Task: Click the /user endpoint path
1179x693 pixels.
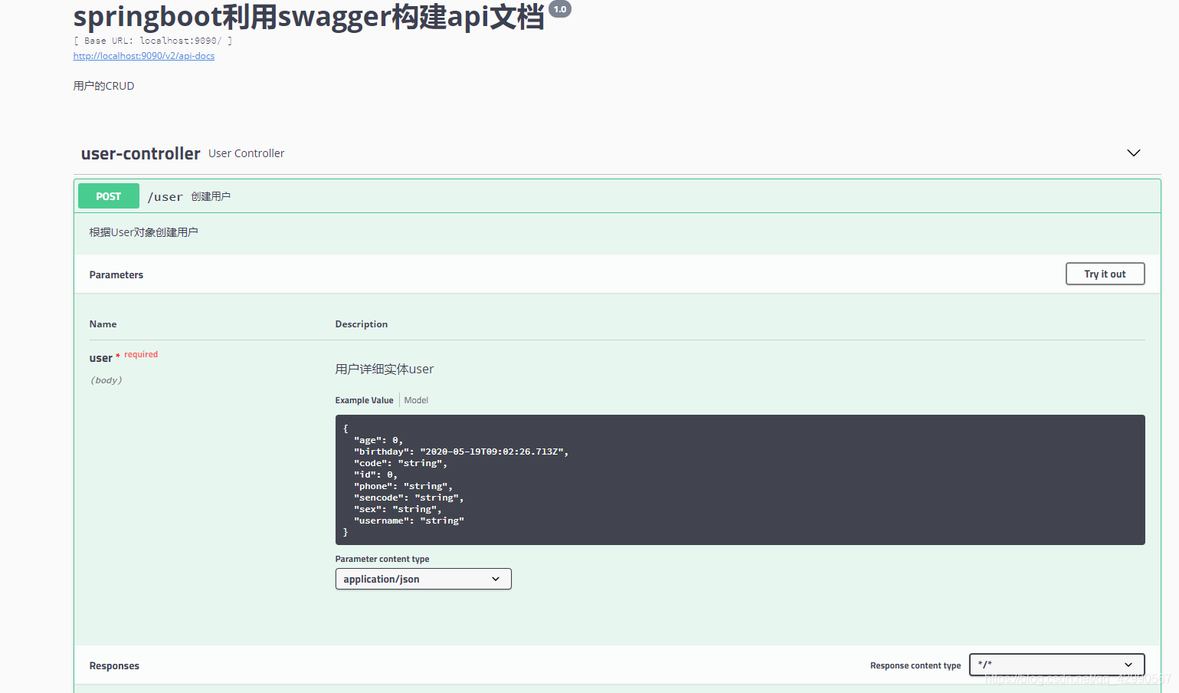Action: point(165,197)
